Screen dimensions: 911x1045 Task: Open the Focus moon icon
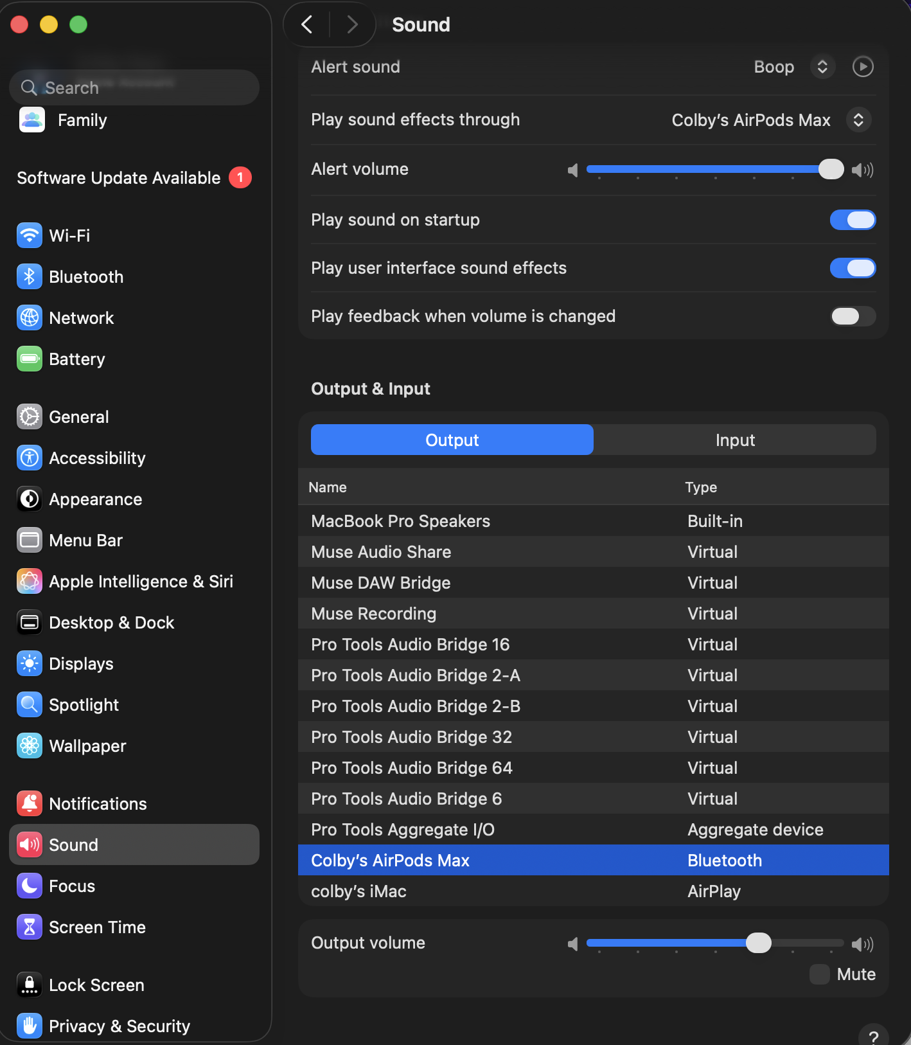coord(30,886)
